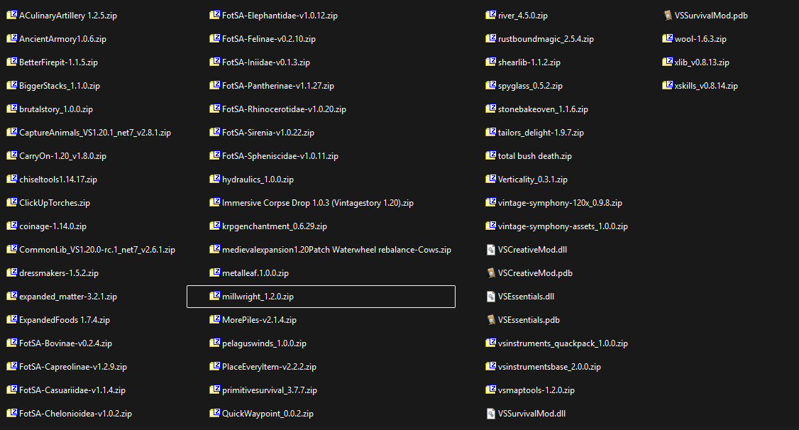Select vsmaptools-1.2.0.zip
This screenshot has height=430, width=799.
point(536,390)
